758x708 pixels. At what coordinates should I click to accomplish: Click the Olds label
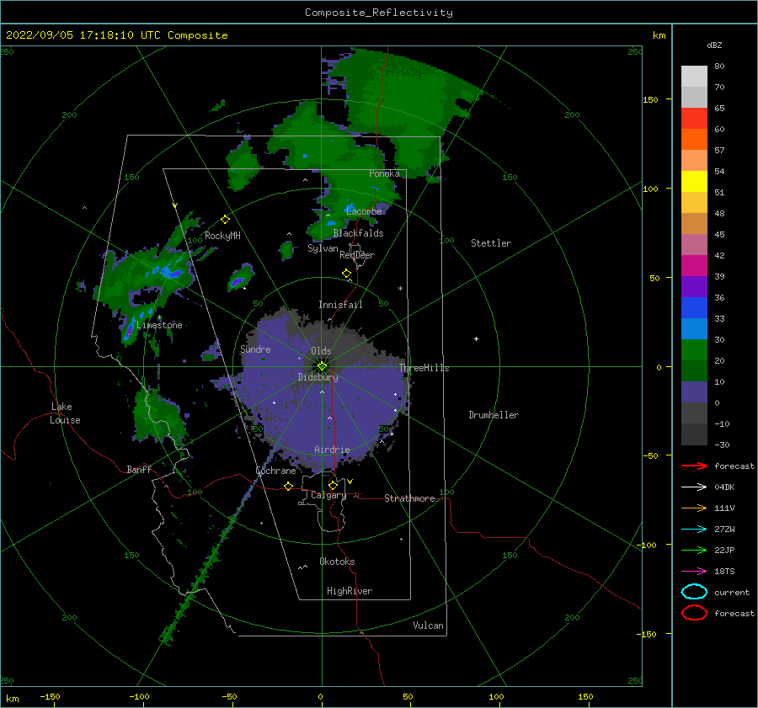click(321, 351)
